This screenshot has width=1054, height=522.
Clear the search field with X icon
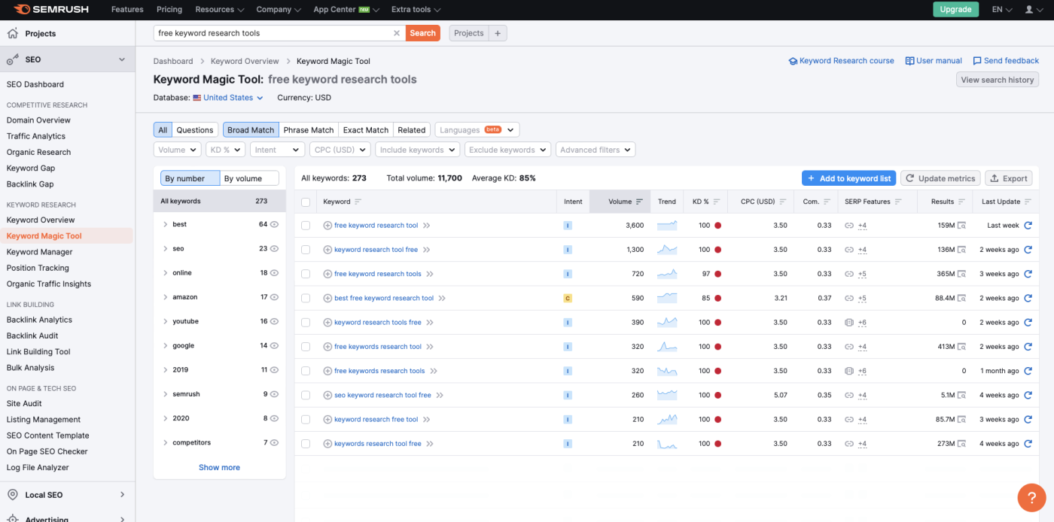pos(397,33)
